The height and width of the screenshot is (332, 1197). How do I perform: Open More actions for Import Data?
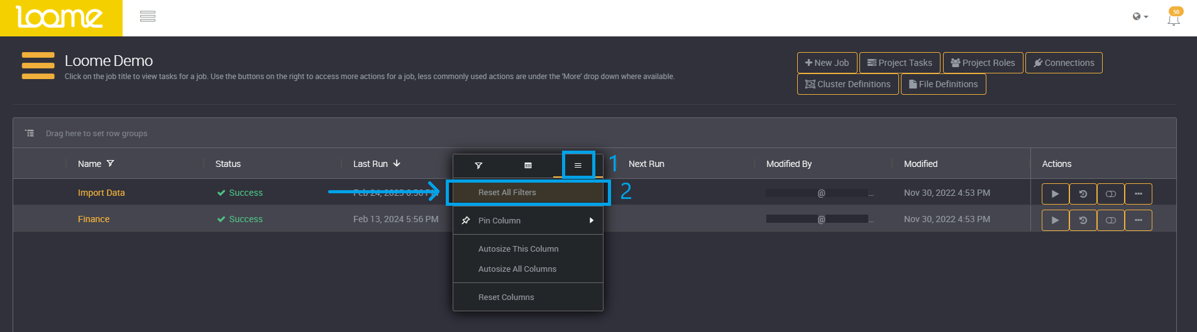(1138, 194)
